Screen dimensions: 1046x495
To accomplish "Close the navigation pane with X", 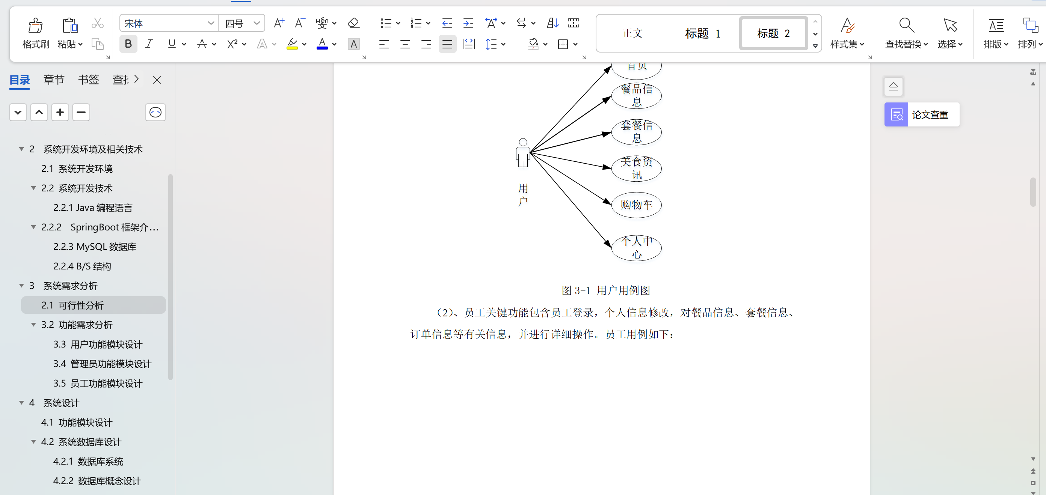I will pos(157,80).
